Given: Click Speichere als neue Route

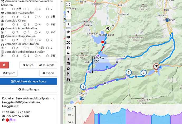Looking at the screenshot, I should coord(28,81).
